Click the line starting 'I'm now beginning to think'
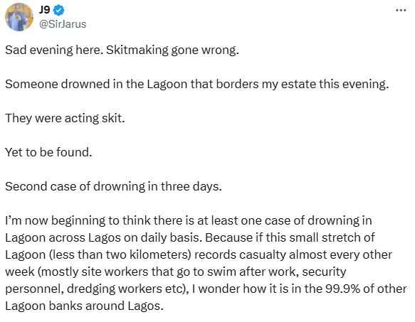This screenshot has height=322, width=415. coord(189,220)
